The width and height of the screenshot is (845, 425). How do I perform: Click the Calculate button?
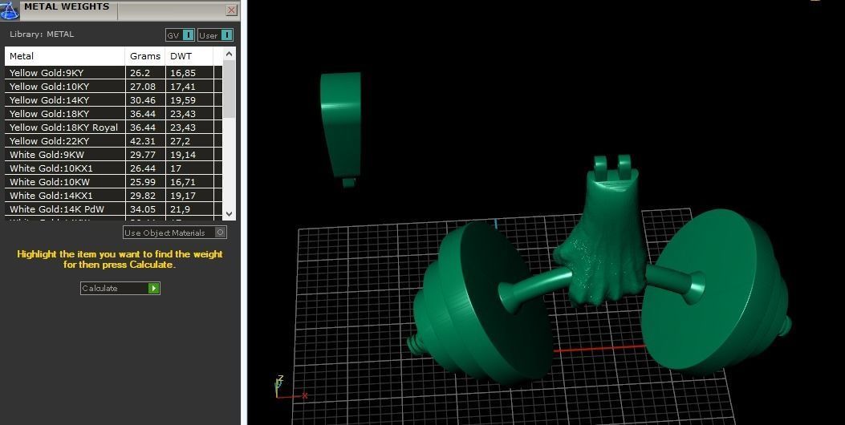(x=120, y=288)
